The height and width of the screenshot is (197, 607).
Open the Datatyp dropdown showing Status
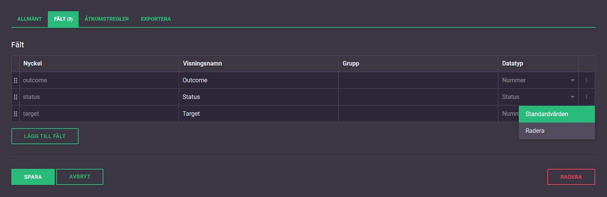click(x=538, y=97)
